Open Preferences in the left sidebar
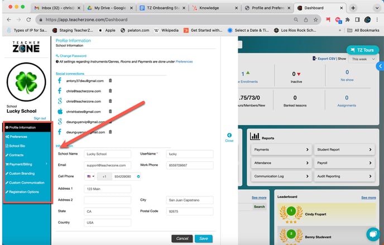Image resolution: width=384 pixels, height=245 pixels. tap(18, 136)
